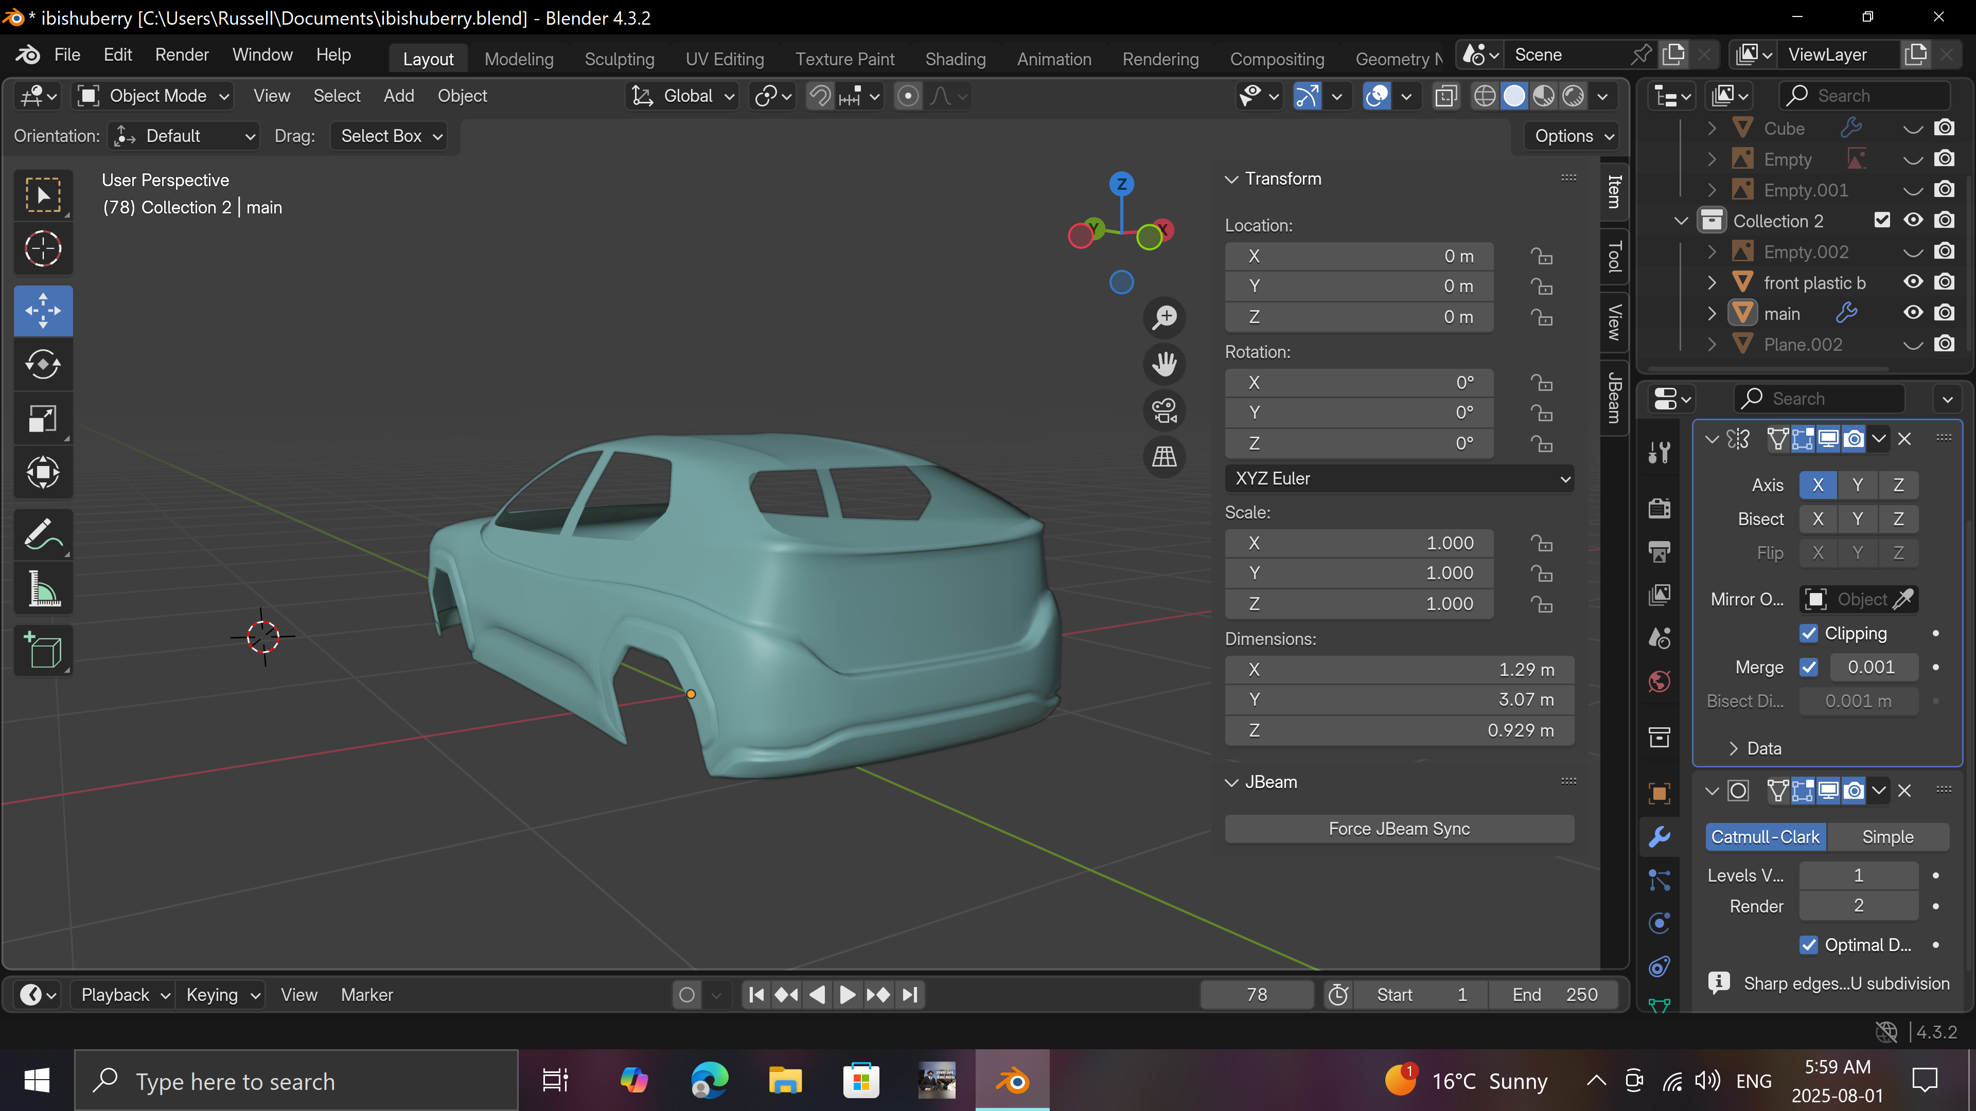The image size is (1976, 1111).
Task: Click the Z axis on navigation gizmo
Action: [x=1121, y=183]
